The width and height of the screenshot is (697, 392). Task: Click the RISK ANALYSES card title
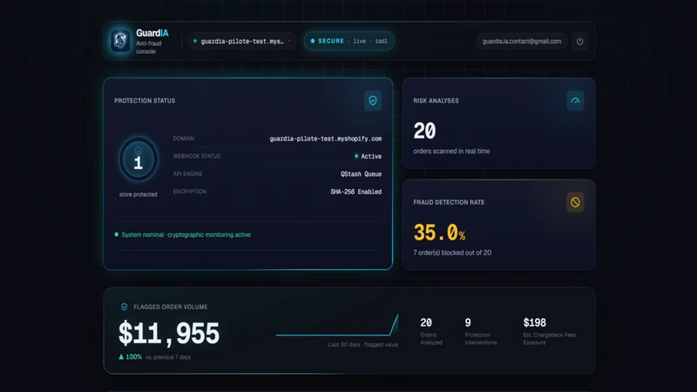436,101
